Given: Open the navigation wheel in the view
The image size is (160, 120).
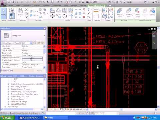Looking at the screenshot, I should pyautogui.click(x=154, y=36).
